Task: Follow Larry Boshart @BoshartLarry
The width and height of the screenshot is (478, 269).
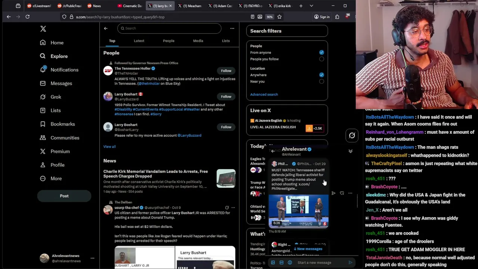Action: (x=226, y=127)
